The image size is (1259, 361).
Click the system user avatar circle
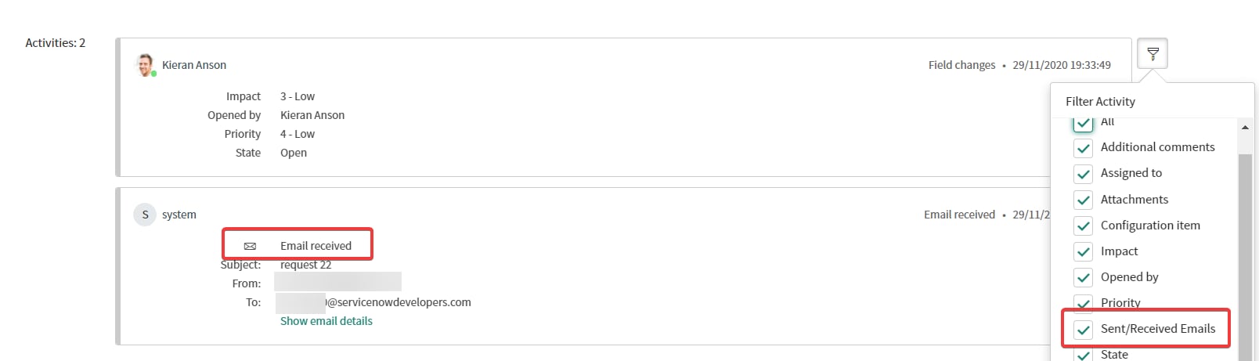tap(145, 215)
